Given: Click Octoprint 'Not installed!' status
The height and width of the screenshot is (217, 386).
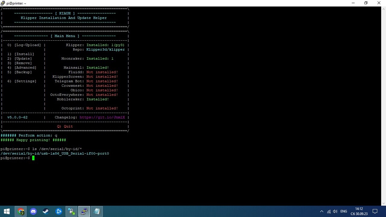Looking at the screenshot, I should point(102,108).
